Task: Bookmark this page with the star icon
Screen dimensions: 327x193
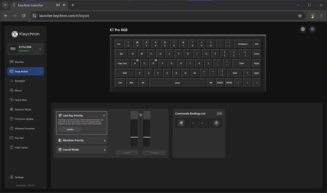Action: [300, 16]
